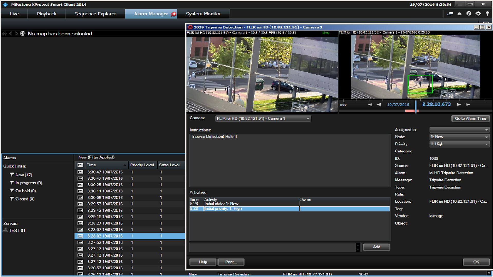Image resolution: width=493 pixels, height=277 pixels.
Task: Click the key log out icon
Action: point(487,14)
